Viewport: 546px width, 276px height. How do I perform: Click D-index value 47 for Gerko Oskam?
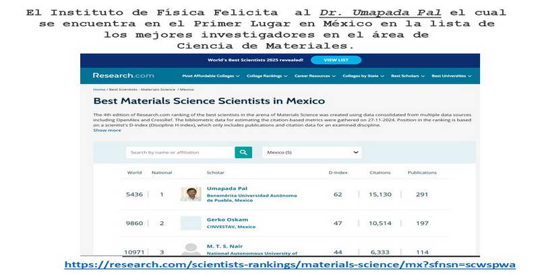338,223
